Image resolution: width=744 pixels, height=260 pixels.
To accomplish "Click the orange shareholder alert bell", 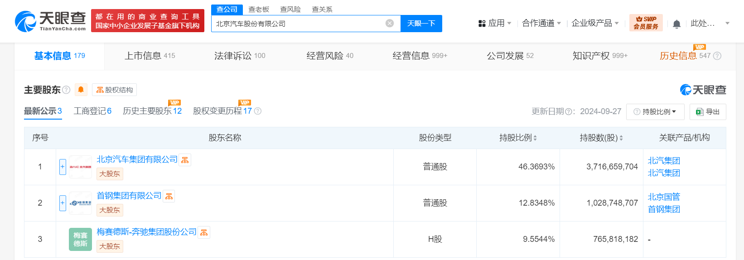I will [x=81, y=90].
